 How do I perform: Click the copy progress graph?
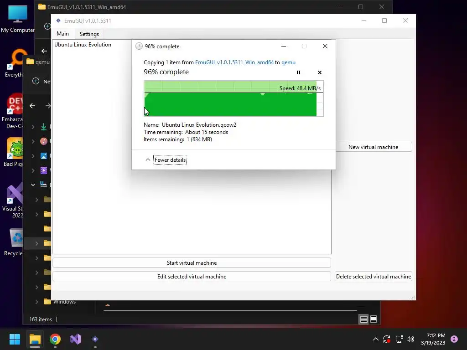[233, 98]
